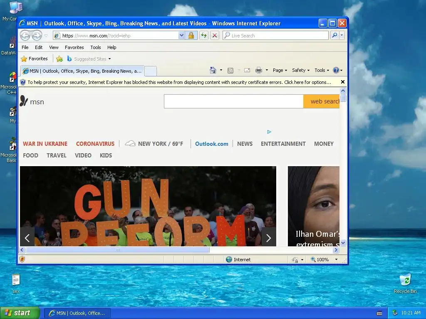
Task: Click inside the Live Search box
Action: click(275, 36)
